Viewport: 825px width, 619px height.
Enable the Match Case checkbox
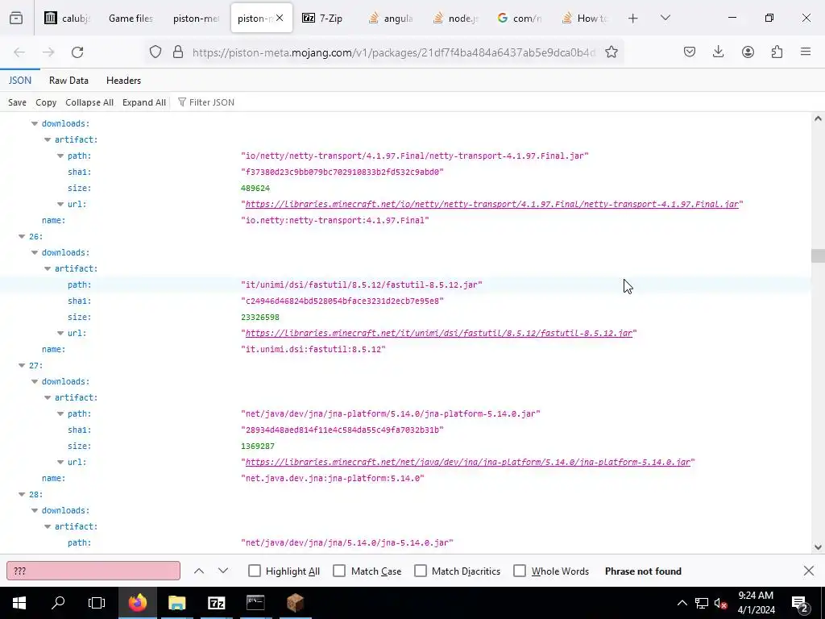pos(339,571)
